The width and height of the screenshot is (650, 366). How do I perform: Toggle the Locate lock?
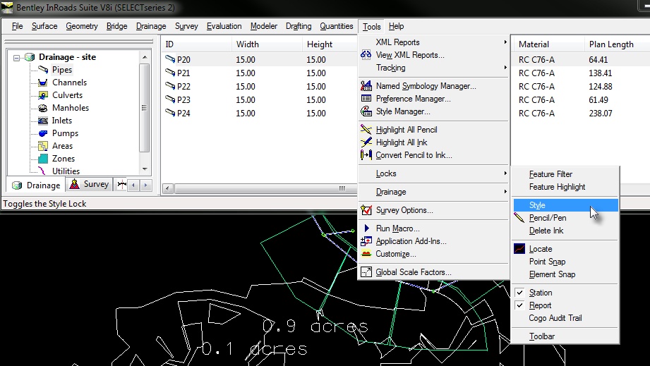(x=565, y=249)
